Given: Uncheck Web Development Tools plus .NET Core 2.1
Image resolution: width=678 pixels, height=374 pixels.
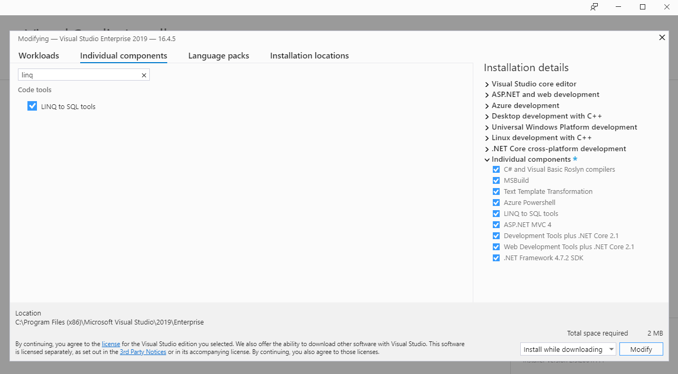Looking at the screenshot, I should [496, 247].
